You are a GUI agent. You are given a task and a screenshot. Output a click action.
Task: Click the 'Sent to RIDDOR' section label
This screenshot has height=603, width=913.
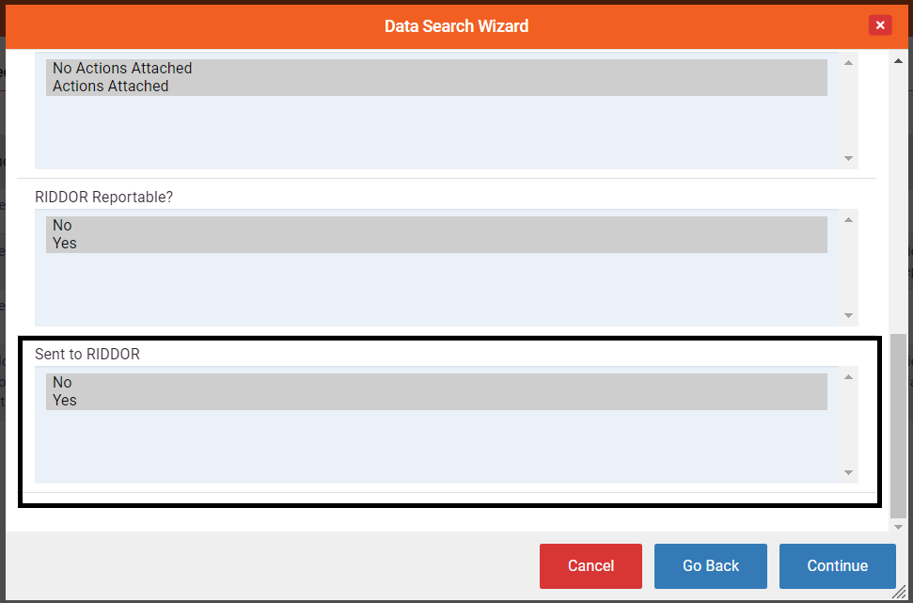coord(87,354)
